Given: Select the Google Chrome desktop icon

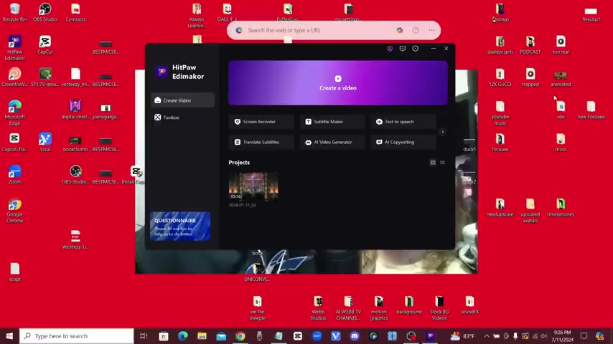Looking at the screenshot, I should coord(15,210).
